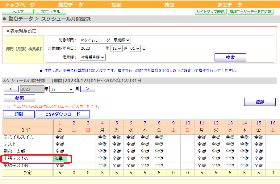Click the 登録 button
Viewport: 280px width, 184px height.
click(x=260, y=102)
